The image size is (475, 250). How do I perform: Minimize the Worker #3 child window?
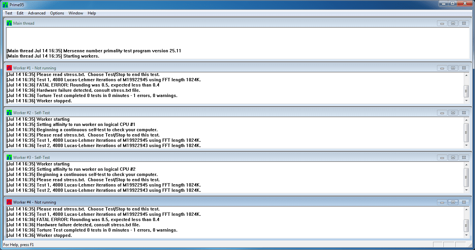[442, 158]
